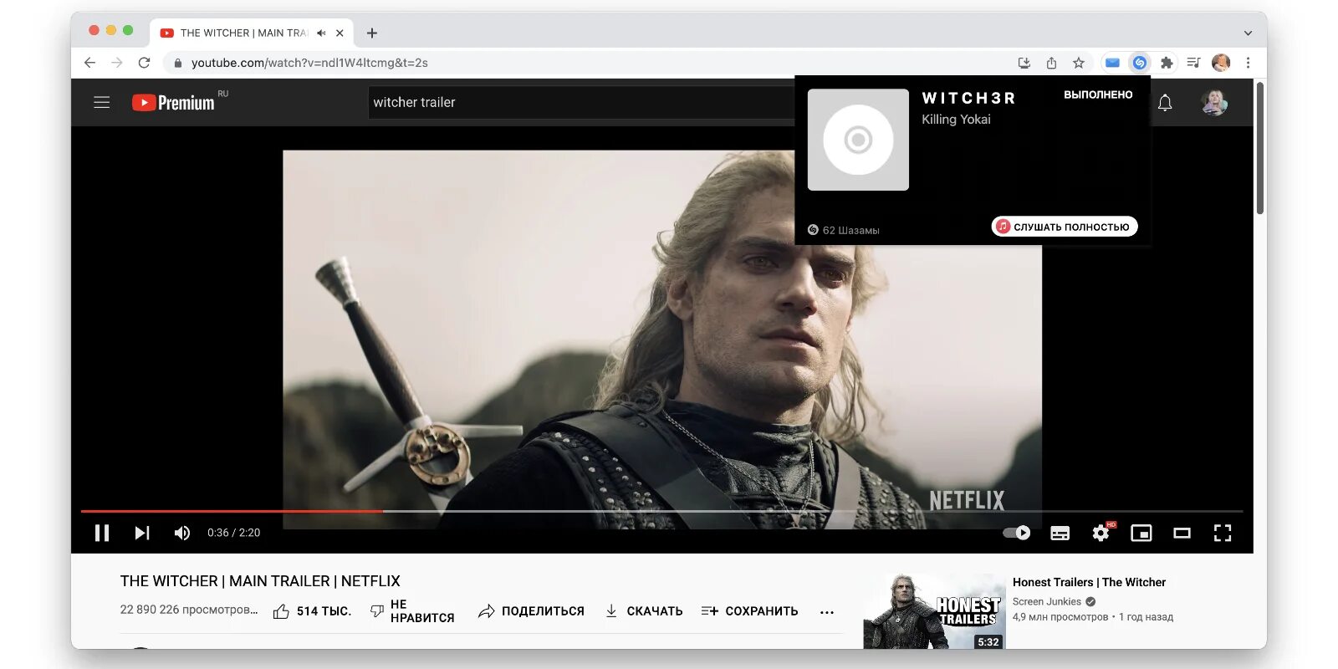Screen dimensions: 1338x669
Task: Open Chrome extensions puzzle icon
Action: pos(1167,63)
